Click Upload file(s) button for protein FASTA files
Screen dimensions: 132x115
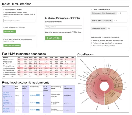54,38
